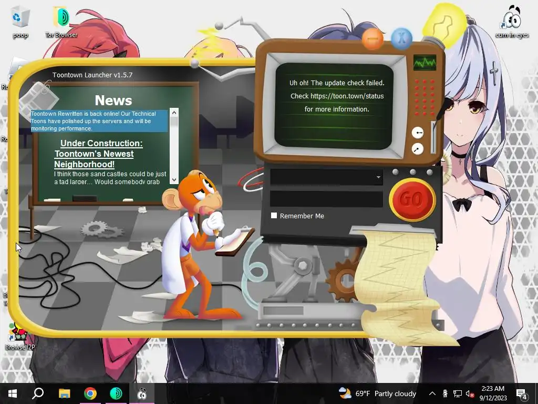
Task: Open clock showing 2:23 AM
Action: (493, 393)
